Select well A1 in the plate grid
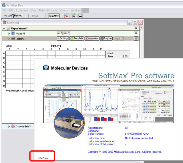The height and width of the screenshot is (163, 183). [9, 53]
